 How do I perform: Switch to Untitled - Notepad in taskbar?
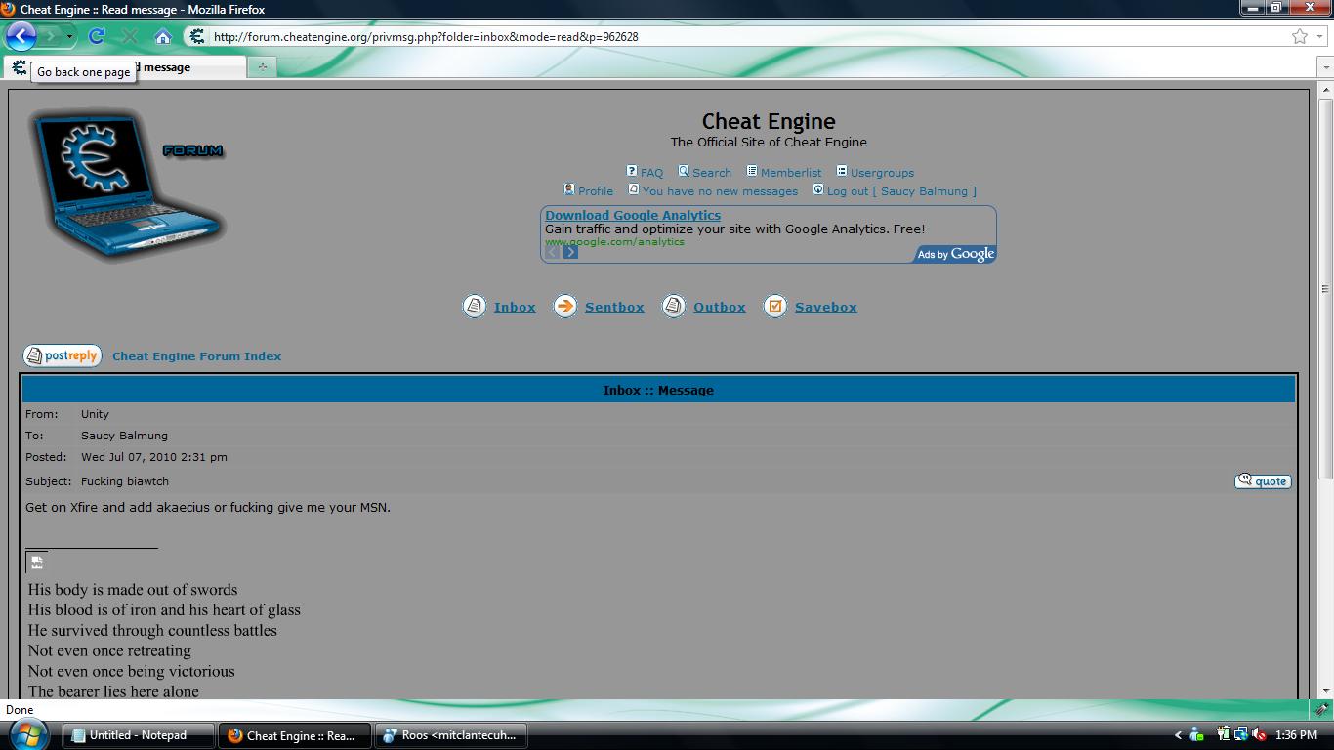[x=138, y=735]
